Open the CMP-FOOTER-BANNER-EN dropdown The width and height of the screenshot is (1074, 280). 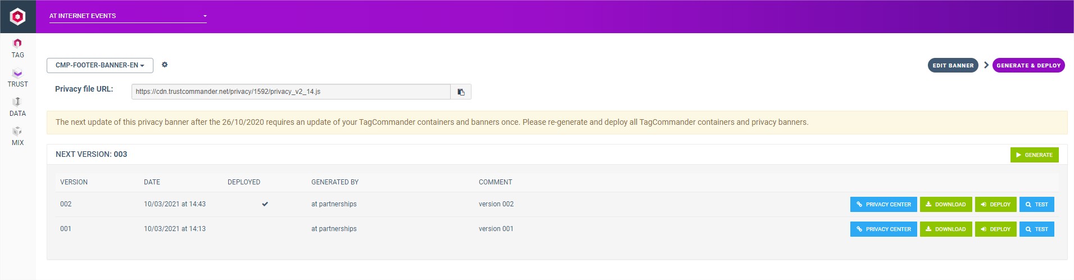tap(100, 65)
